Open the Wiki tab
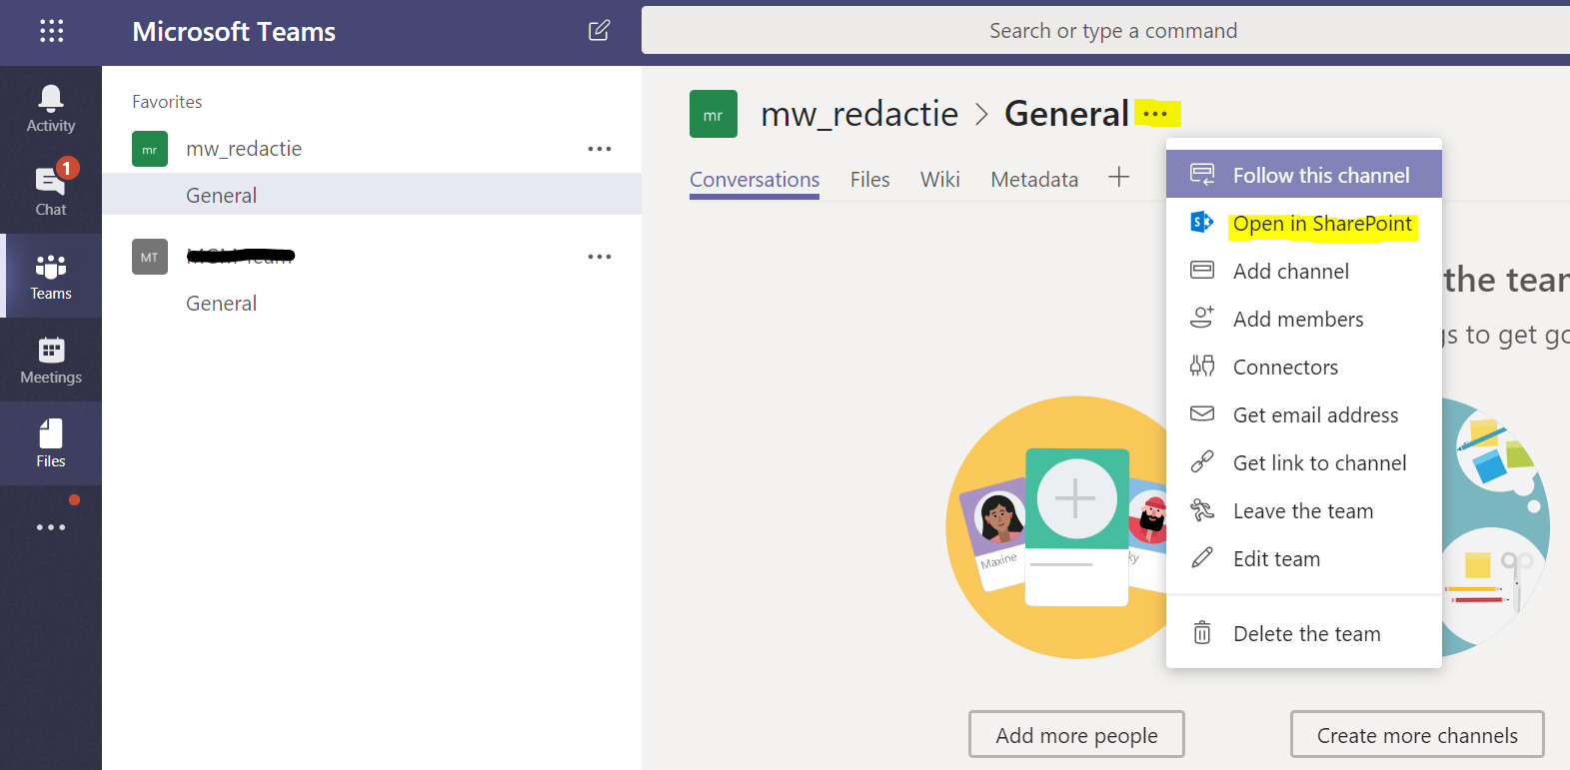This screenshot has height=770, width=1570. [x=940, y=180]
